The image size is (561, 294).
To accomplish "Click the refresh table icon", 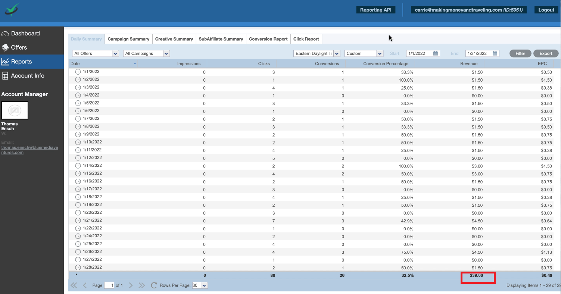I will (x=154, y=285).
